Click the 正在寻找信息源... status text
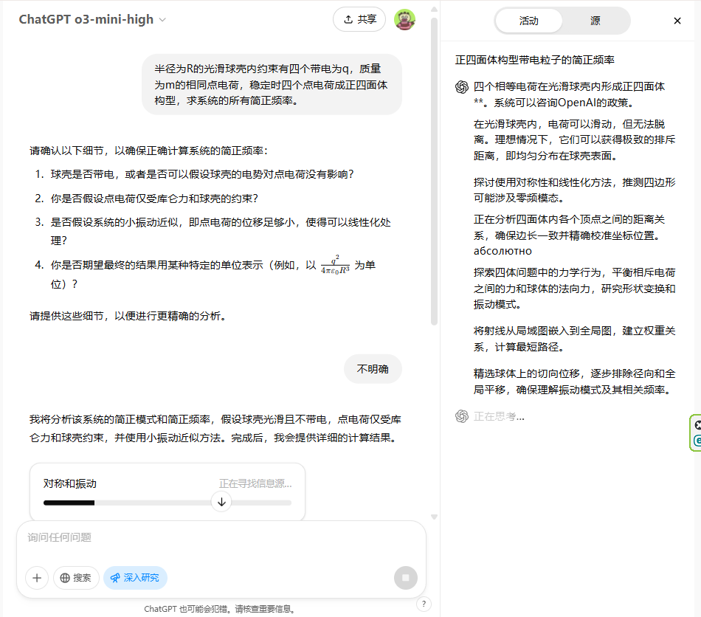 pos(255,483)
